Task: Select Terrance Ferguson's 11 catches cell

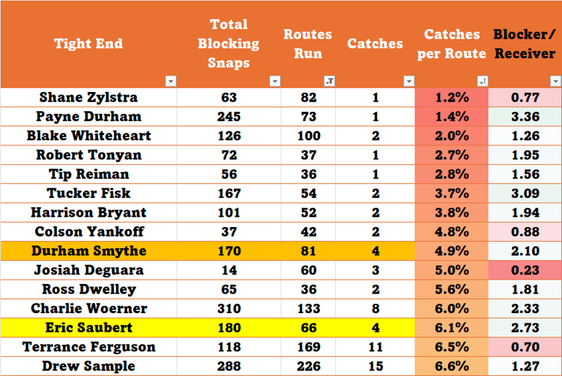Action: pos(375,346)
